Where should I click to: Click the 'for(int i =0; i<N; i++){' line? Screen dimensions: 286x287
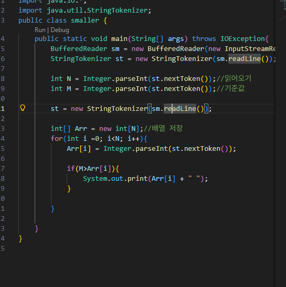99,139
